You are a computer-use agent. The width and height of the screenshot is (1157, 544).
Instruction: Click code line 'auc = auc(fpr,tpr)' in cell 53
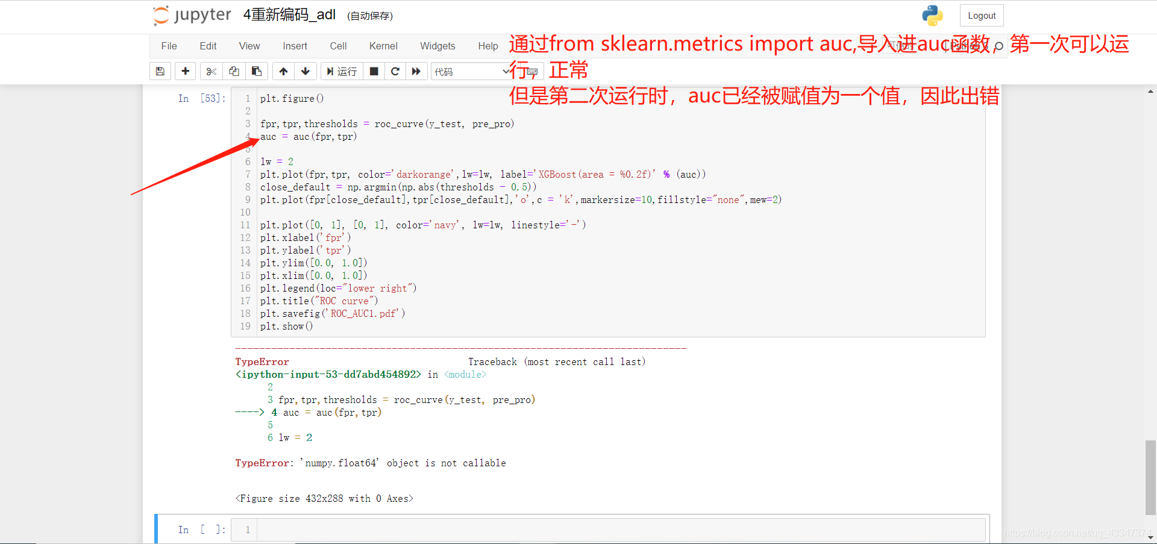pos(309,137)
